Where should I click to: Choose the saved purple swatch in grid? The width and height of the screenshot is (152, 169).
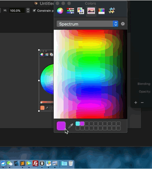coord(82,124)
